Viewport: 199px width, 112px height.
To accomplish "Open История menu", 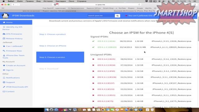I will tap(48, 1).
